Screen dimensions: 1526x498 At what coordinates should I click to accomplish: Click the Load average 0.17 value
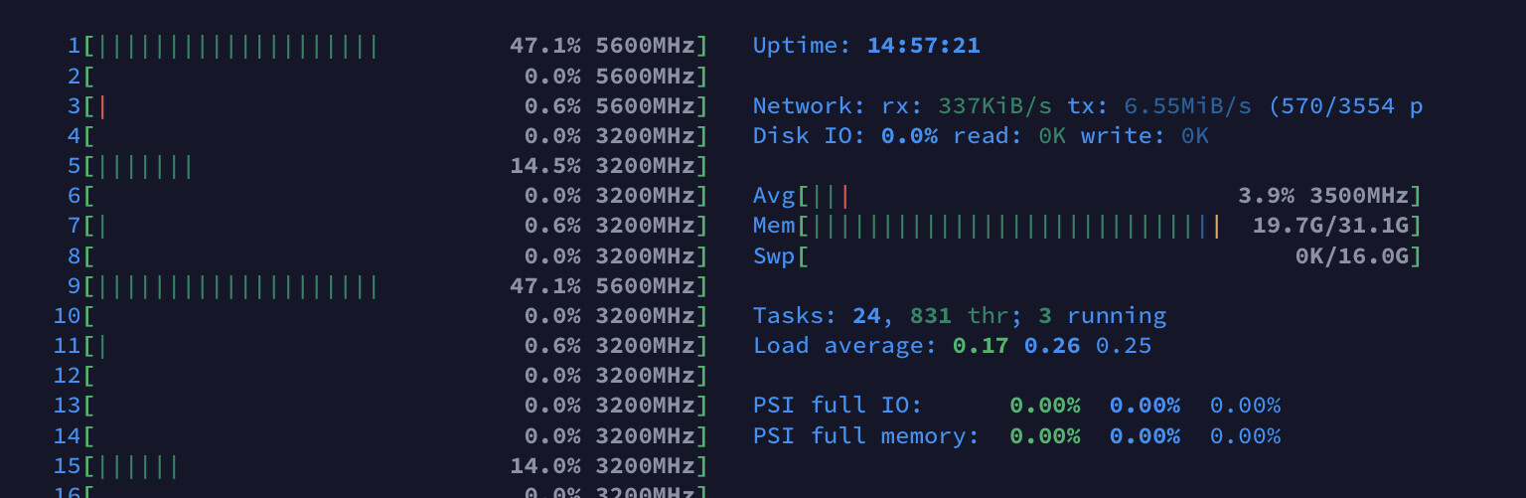[x=981, y=346]
